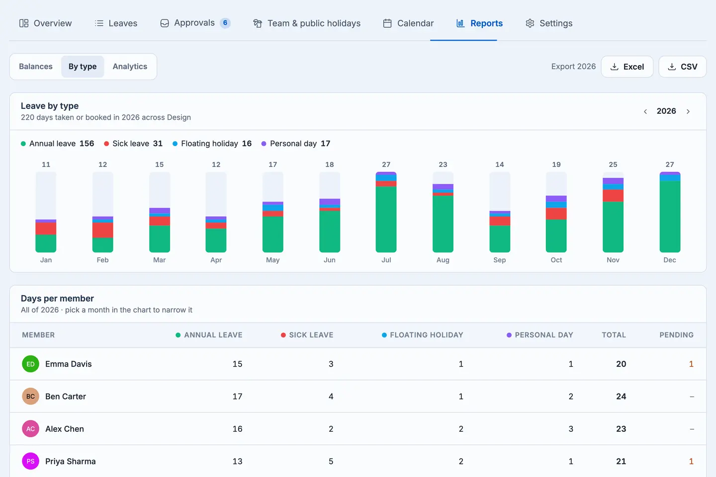The height and width of the screenshot is (477, 716).
Task: Select the Jul bar in chart
Action: (386, 212)
